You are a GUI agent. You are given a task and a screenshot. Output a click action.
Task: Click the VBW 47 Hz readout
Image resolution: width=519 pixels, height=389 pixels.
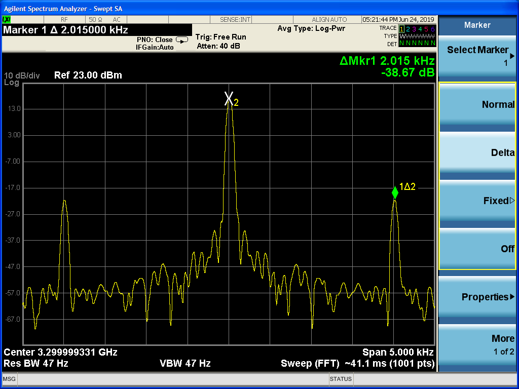tap(185, 364)
